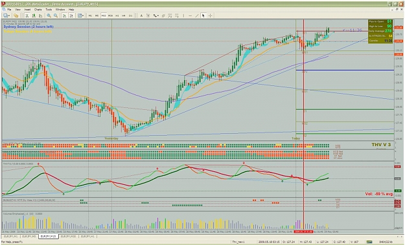The image size is (405, 245).
Task: Click the V: 167 status field
Action: pos(354,242)
